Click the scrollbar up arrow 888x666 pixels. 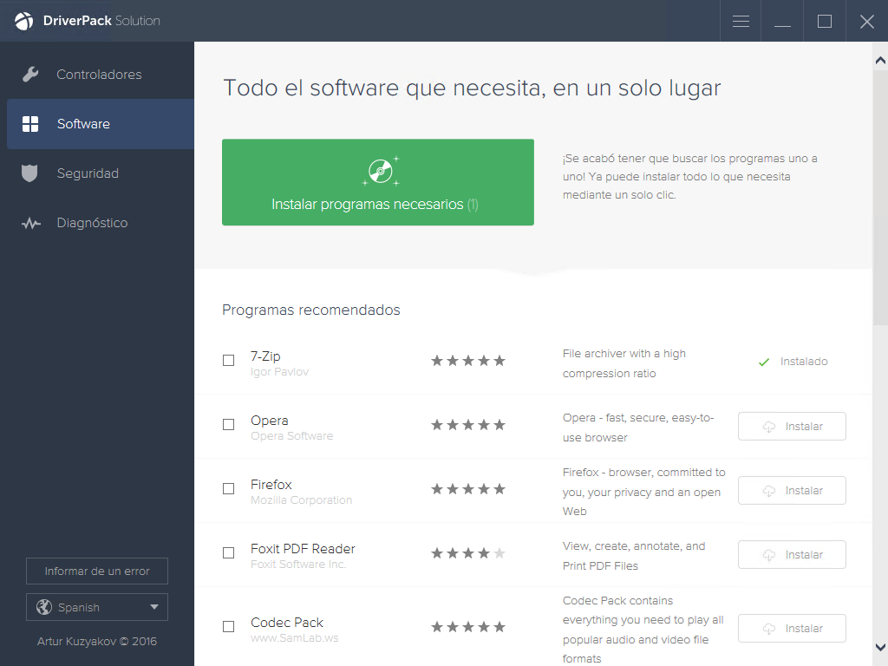click(880, 60)
